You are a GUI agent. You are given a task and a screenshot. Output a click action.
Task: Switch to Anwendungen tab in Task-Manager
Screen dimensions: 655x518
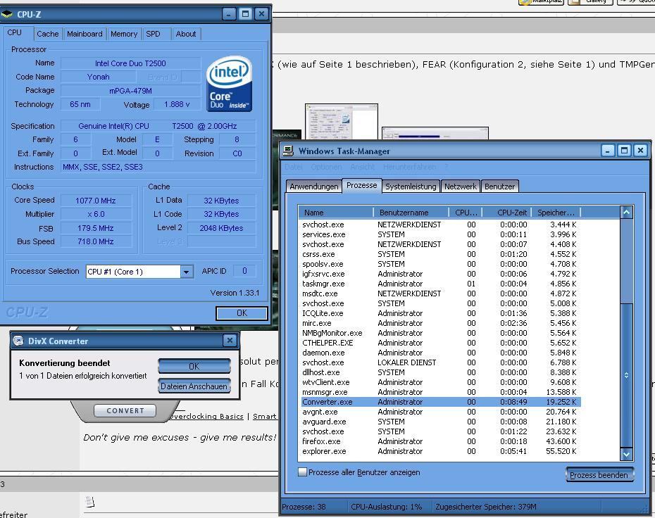tap(313, 187)
